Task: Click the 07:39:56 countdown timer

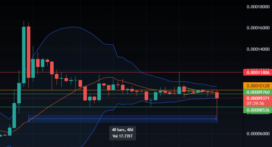Action: 256,103
